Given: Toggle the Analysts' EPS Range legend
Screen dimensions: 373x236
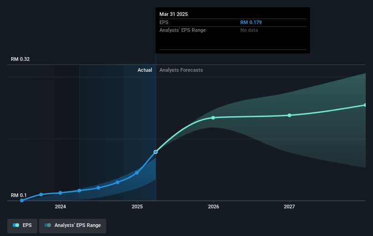Looking at the screenshot, I should (x=73, y=226).
